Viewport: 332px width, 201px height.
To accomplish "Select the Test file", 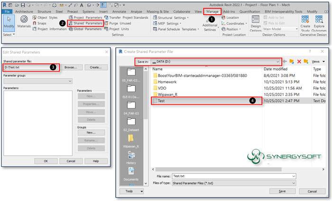I will [206, 101].
